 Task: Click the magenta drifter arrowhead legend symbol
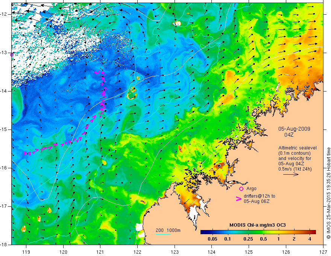[239, 199]
